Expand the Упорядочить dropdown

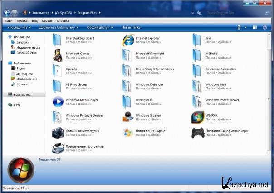[x=19, y=28]
